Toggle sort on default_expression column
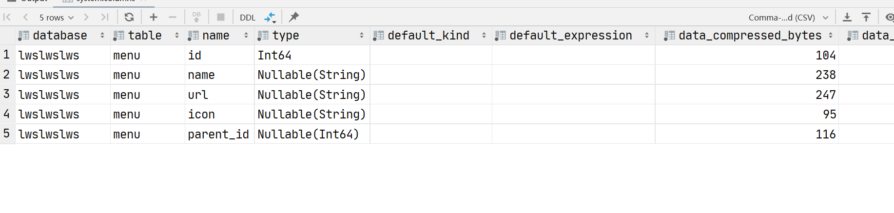 pyautogui.click(x=646, y=36)
